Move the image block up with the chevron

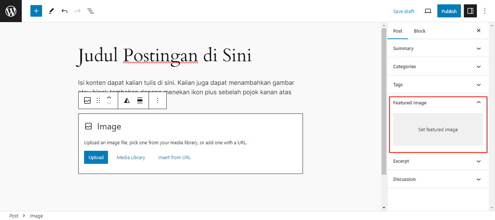(109, 97)
